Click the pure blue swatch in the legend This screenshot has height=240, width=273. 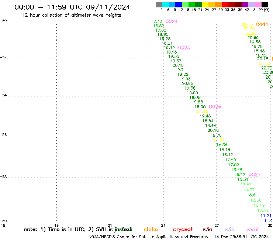click(x=179, y=4)
